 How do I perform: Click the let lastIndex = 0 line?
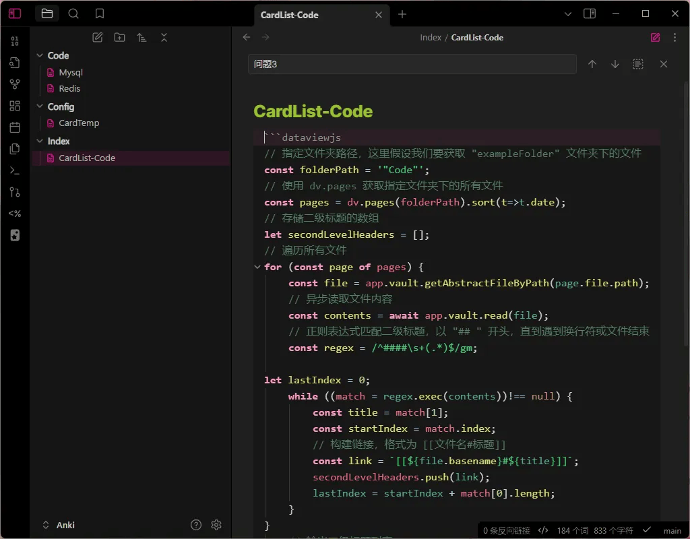coord(317,380)
